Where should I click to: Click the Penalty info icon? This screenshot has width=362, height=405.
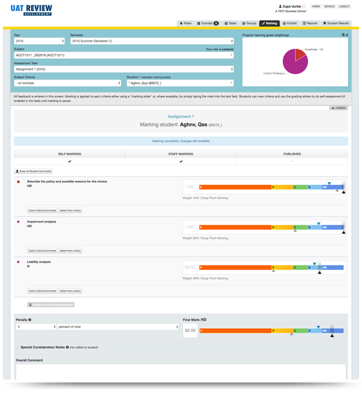click(30, 319)
